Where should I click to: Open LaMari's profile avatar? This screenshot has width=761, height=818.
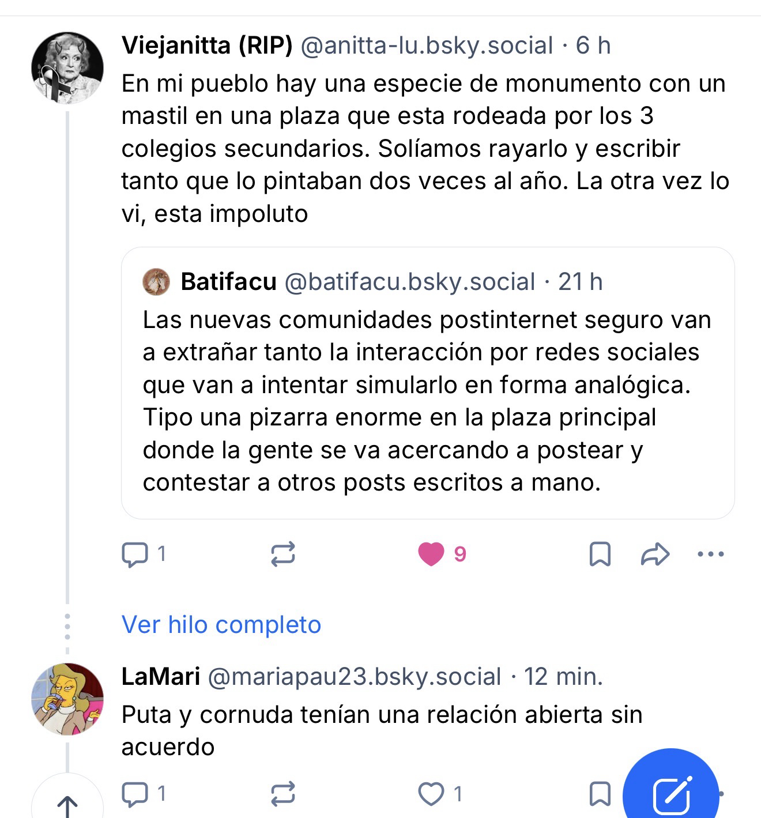(67, 699)
